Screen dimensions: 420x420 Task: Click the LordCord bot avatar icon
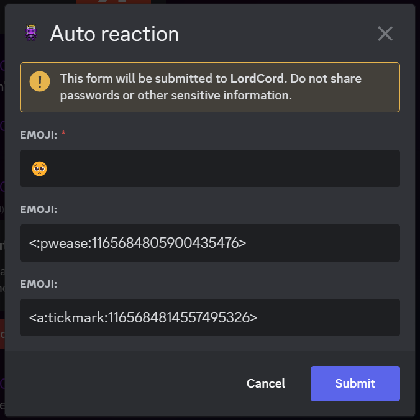click(x=31, y=34)
